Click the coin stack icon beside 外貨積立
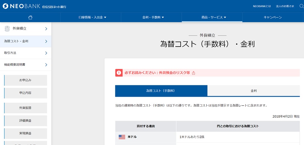The height and width of the screenshot is (145, 304). point(7,29)
